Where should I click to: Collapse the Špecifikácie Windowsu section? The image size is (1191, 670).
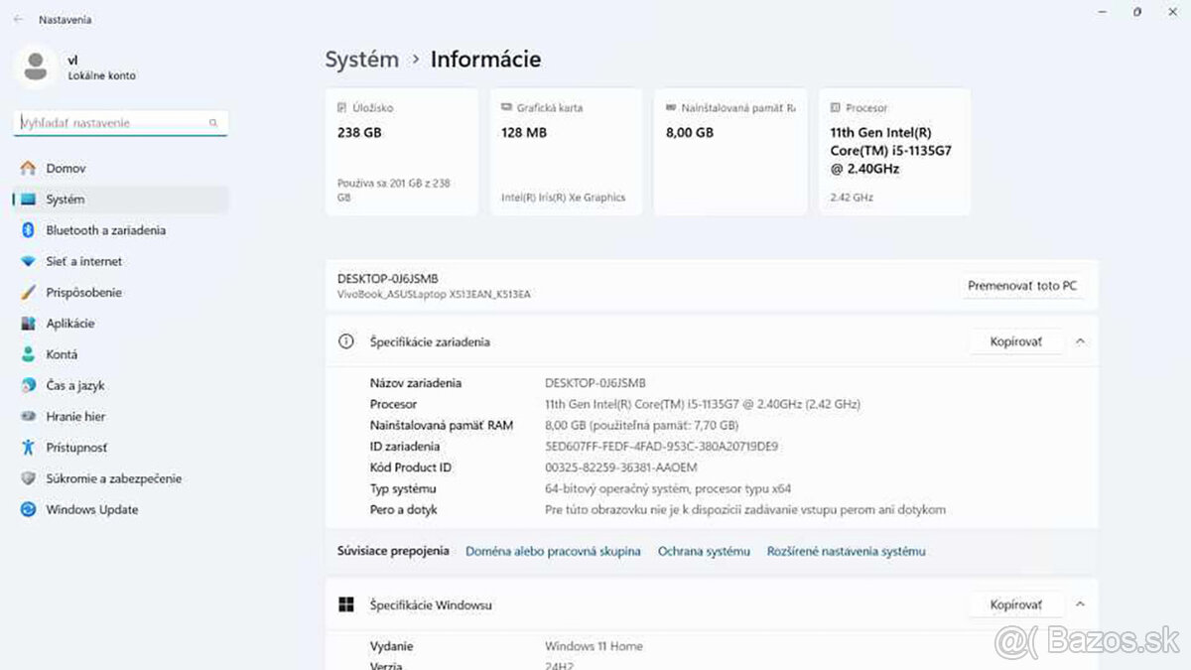(x=1080, y=603)
